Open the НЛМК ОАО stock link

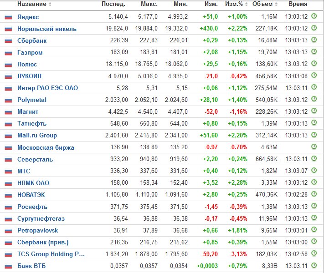(33, 183)
